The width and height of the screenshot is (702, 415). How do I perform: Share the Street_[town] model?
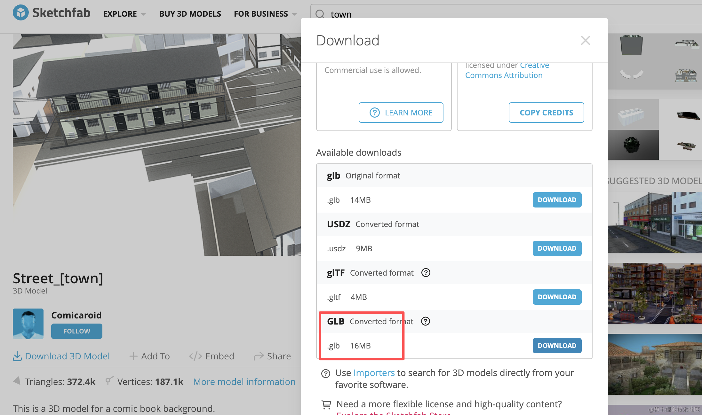click(272, 356)
